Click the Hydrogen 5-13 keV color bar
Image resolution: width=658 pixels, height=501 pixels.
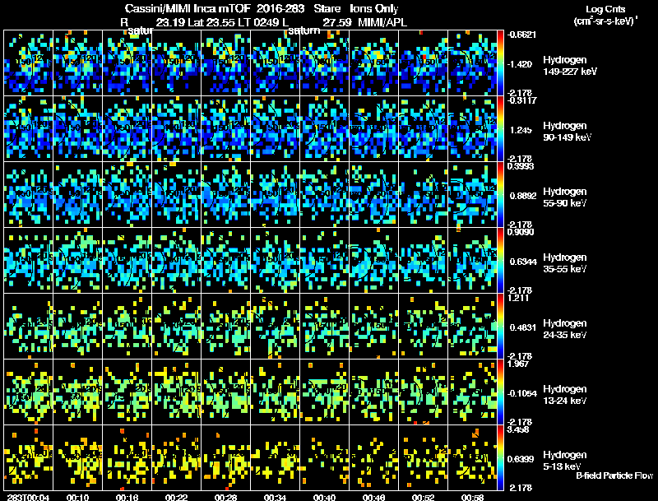[500, 457]
